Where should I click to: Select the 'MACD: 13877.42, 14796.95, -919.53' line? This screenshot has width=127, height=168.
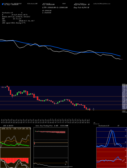click(15, 17)
